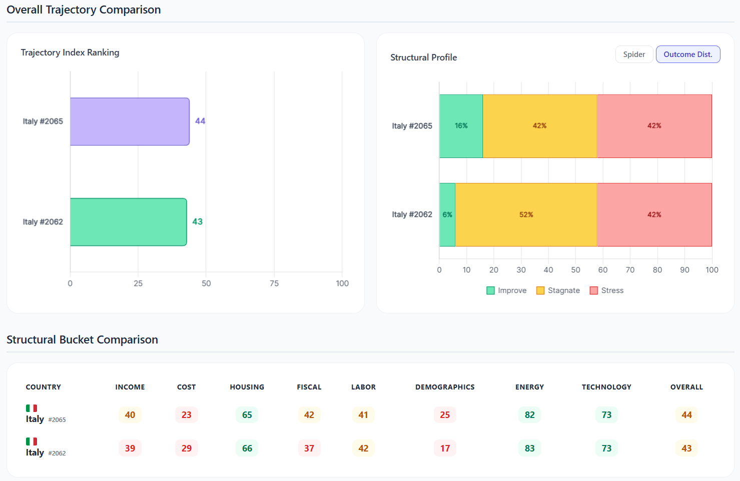Click the Italian flag icon for Italy #2062

(x=32, y=441)
